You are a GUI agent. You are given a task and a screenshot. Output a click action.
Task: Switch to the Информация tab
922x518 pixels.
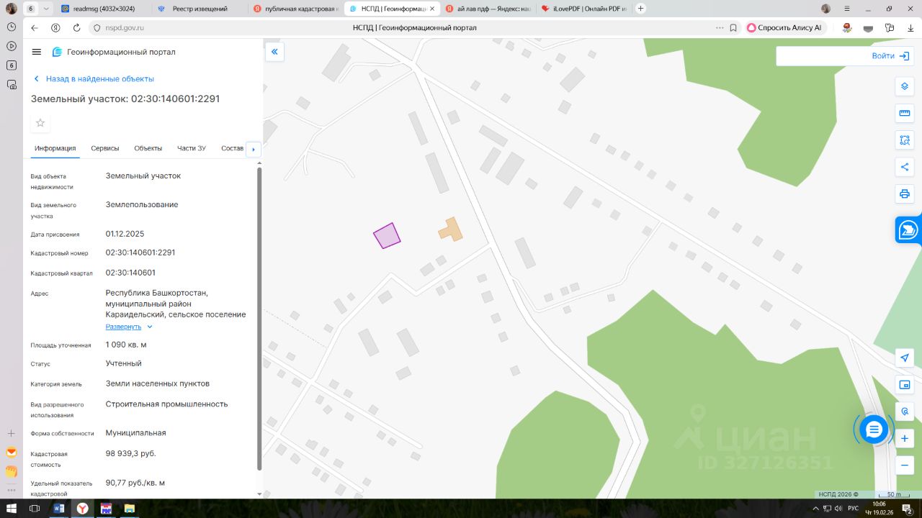coord(55,148)
